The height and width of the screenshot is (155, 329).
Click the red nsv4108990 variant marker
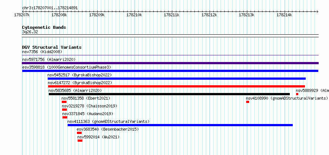click(248, 102)
